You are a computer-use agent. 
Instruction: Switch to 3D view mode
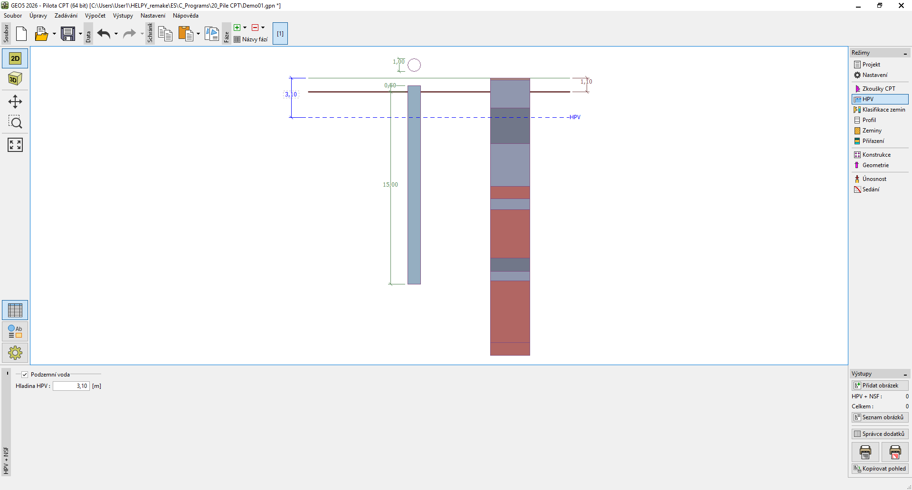pos(15,79)
